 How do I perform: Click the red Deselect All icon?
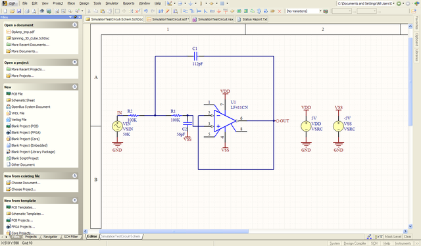click(137, 11)
